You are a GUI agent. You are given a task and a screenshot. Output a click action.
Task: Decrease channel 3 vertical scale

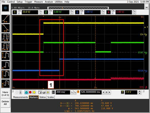[x=103, y=13]
